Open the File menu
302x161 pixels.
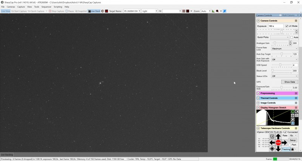click(x=3, y=7)
